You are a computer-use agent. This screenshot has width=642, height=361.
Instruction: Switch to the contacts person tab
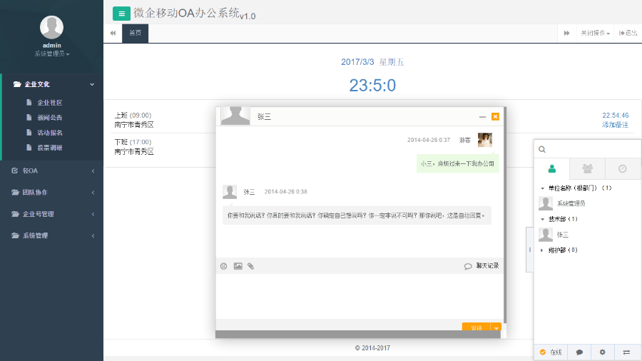point(552,168)
